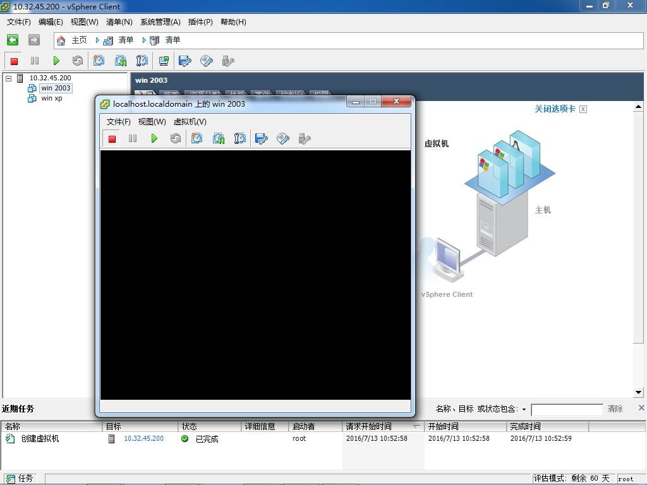Click 创建虚拟机 task row

(323, 438)
